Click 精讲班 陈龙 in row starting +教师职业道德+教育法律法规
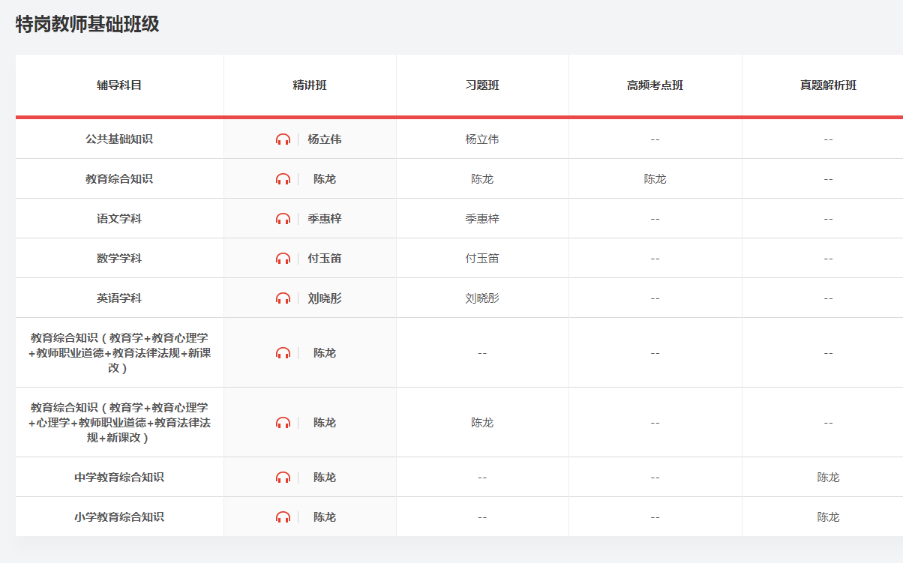 325,353
